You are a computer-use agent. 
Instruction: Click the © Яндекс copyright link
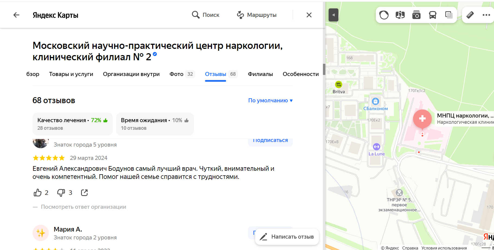[x=390, y=248]
